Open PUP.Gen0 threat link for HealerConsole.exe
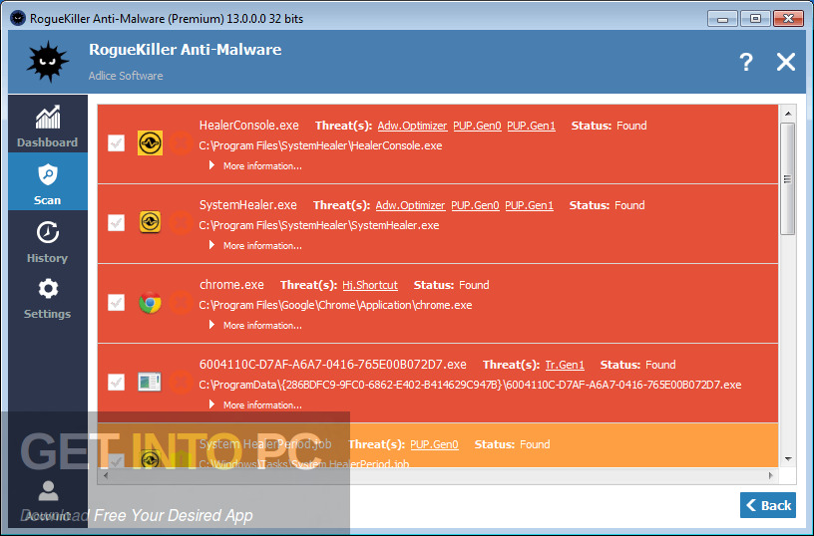 coord(477,126)
